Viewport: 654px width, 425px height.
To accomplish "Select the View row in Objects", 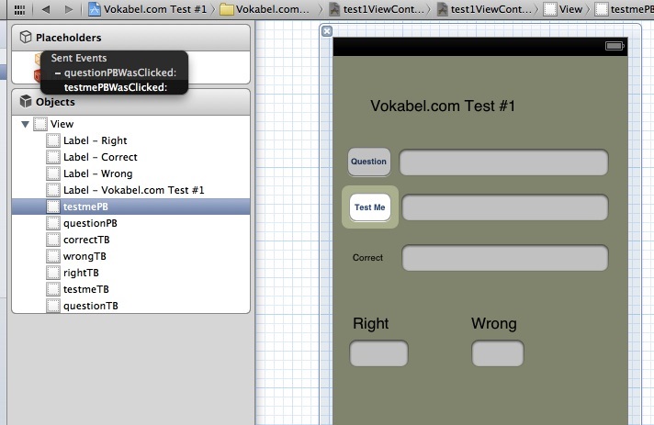I will point(131,124).
